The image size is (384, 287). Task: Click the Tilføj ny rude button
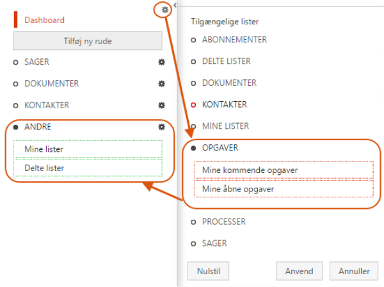(x=88, y=40)
